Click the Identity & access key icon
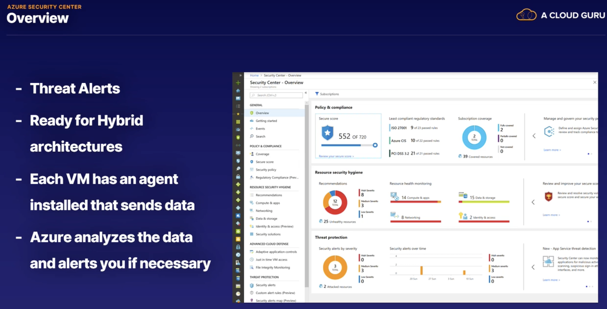 click(462, 216)
